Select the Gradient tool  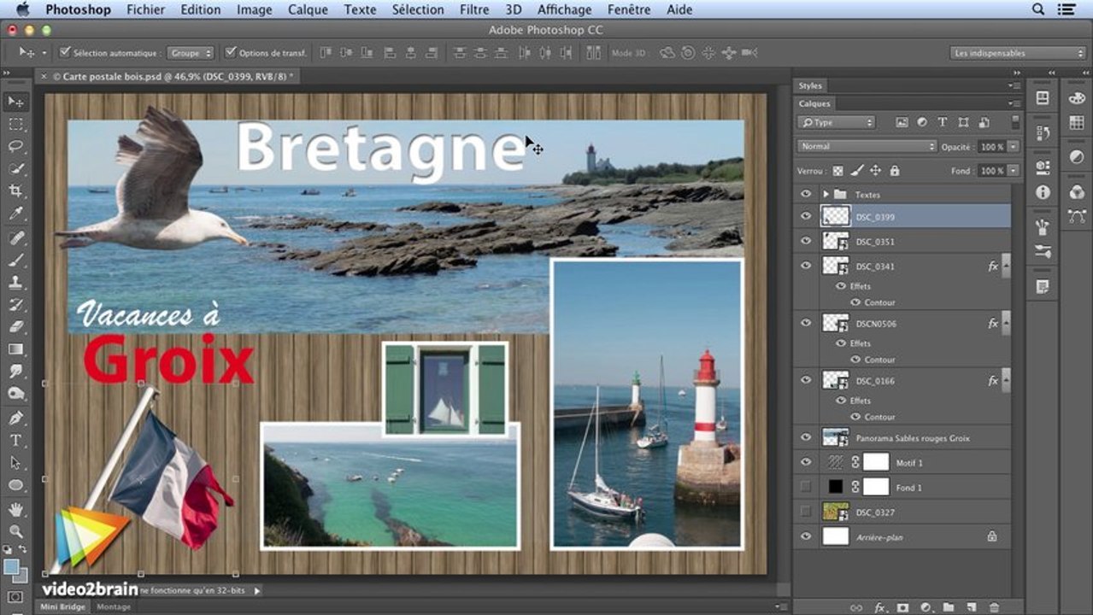[15, 349]
